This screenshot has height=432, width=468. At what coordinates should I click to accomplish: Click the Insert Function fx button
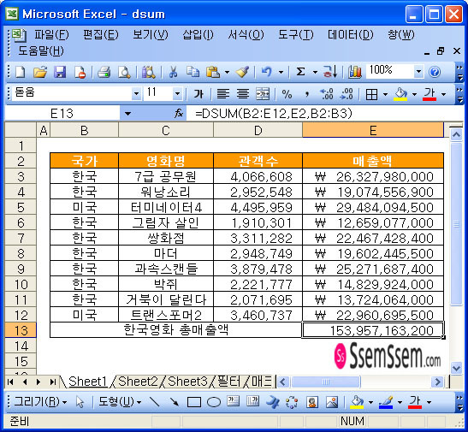coord(179,114)
